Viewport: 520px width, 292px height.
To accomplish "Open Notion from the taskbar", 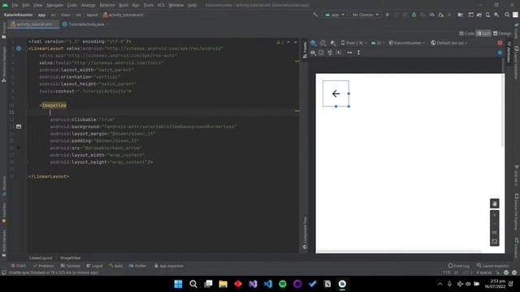I will click(x=327, y=284).
